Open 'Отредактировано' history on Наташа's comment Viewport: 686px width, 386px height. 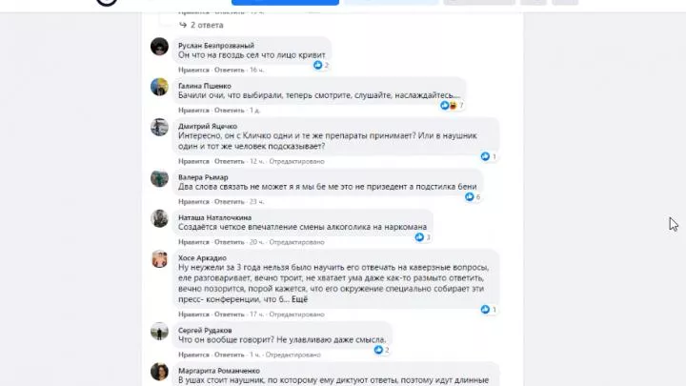click(x=296, y=241)
